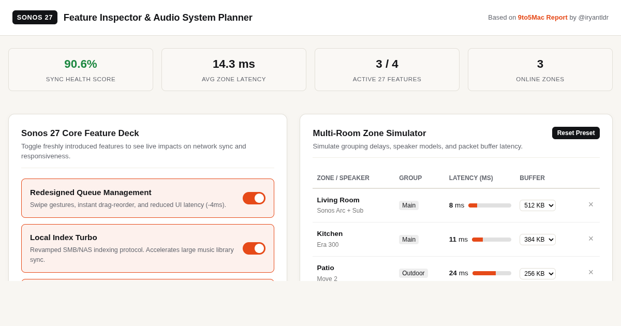Click the Online Zones card

pyautogui.click(x=540, y=70)
